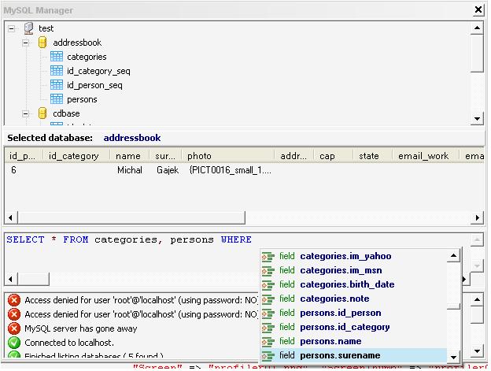Choose persons.id_category from autocomplete list

pyautogui.click(x=354, y=327)
